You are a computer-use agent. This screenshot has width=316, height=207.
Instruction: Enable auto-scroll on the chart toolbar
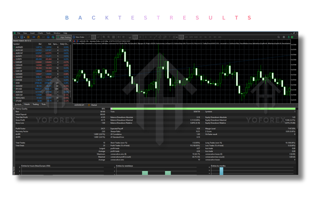tap(120, 37)
